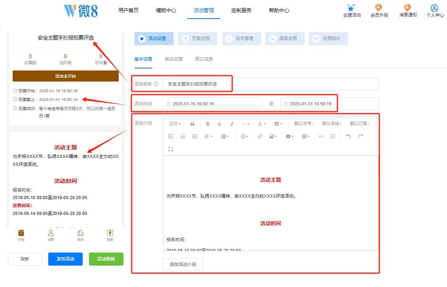Image resolution: width=447 pixels, height=287 pixels.
Task: Click the blockquote icon in editor toolbar
Action: (192, 124)
